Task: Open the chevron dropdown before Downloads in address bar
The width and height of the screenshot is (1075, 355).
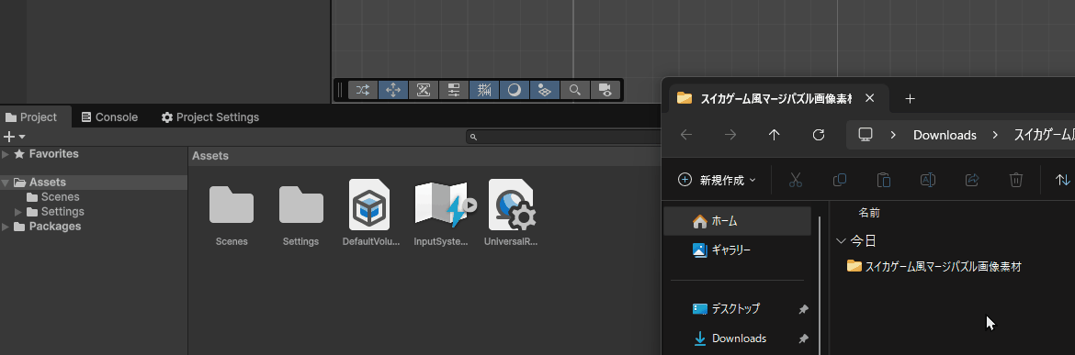Action: [893, 135]
